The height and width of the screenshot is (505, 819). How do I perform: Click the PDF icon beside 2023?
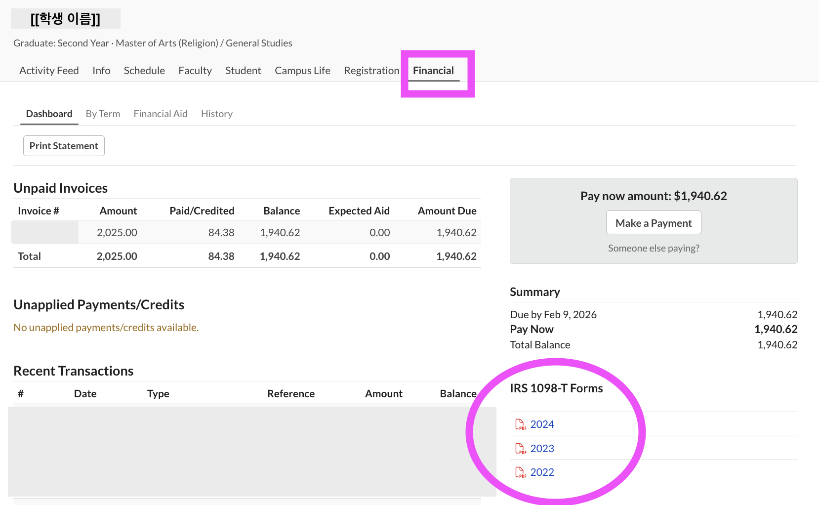[520, 449]
